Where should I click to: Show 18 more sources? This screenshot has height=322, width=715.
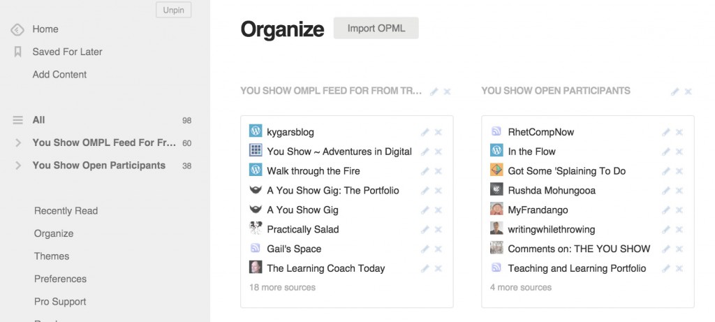coord(282,287)
